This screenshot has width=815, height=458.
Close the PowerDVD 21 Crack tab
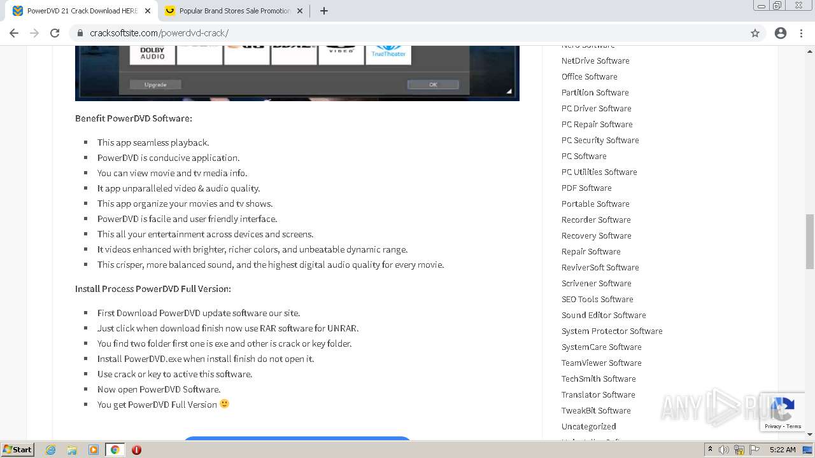148,11
